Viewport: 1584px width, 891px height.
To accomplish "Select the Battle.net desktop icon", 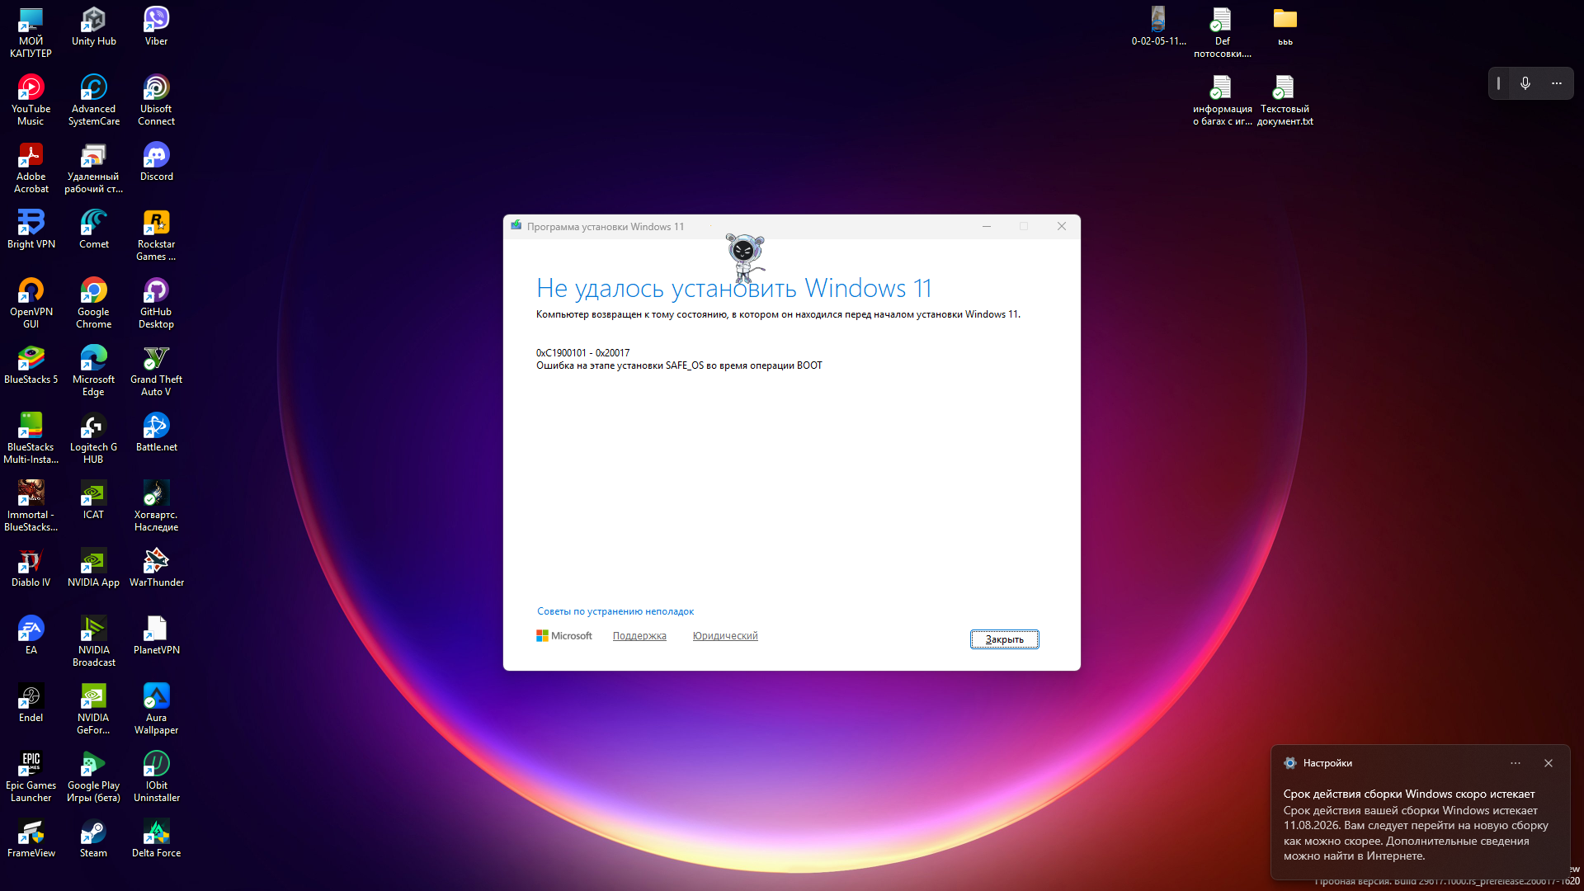I will 156,432.
